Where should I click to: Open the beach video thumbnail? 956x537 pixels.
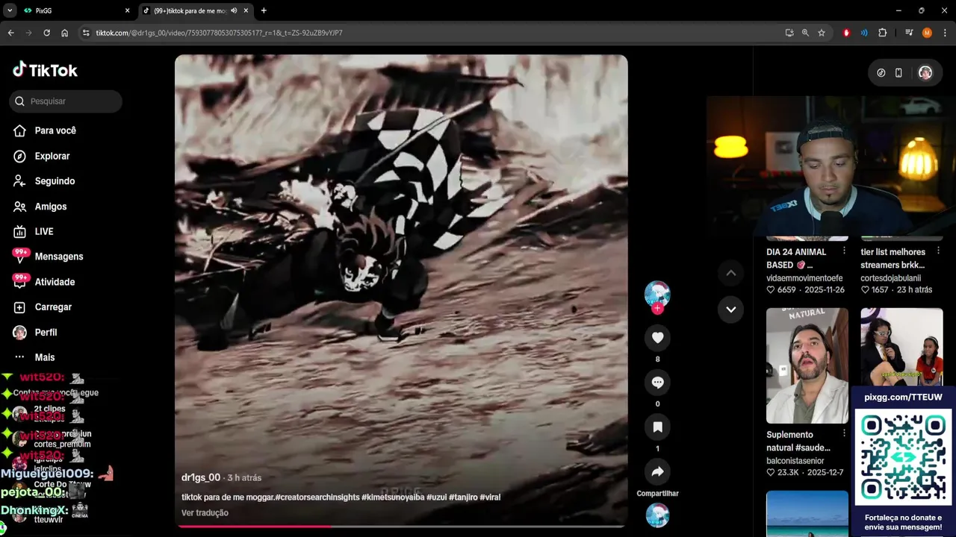tap(807, 513)
